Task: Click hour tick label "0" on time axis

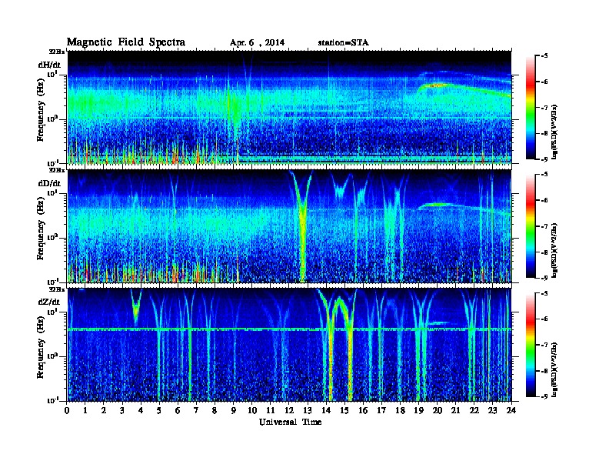Action: coord(67,410)
